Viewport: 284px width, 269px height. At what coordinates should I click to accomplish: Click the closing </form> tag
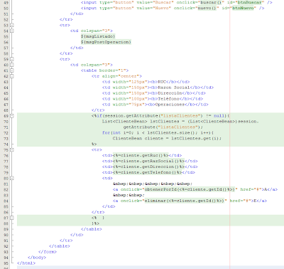coord(48,252)
